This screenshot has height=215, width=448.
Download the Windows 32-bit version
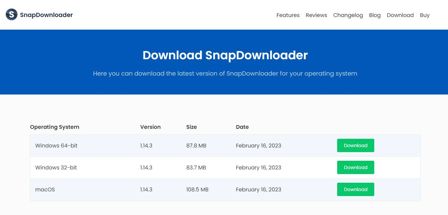(x=356, y=167)
